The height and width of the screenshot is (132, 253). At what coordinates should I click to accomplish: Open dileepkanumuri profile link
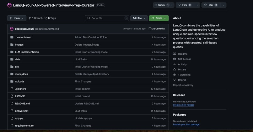pyautogui.click(x=24, y=29)
